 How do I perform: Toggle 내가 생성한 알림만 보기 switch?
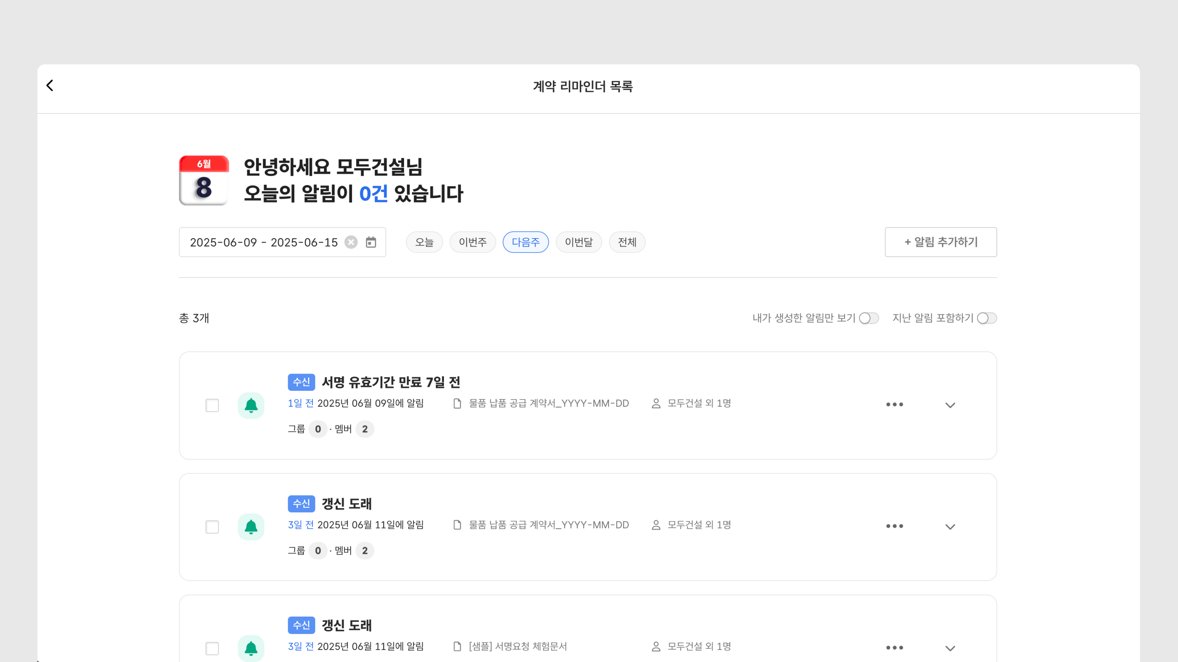click(868, 318)
